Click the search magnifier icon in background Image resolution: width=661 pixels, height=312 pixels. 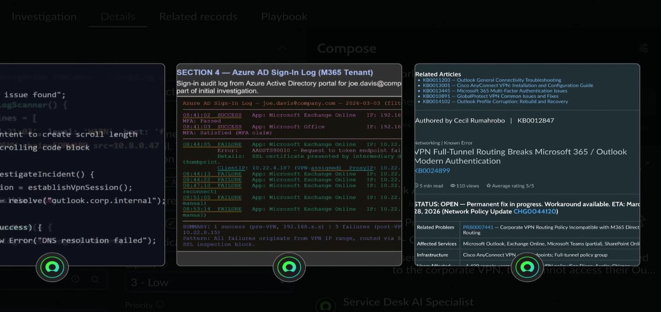[95, 279]
